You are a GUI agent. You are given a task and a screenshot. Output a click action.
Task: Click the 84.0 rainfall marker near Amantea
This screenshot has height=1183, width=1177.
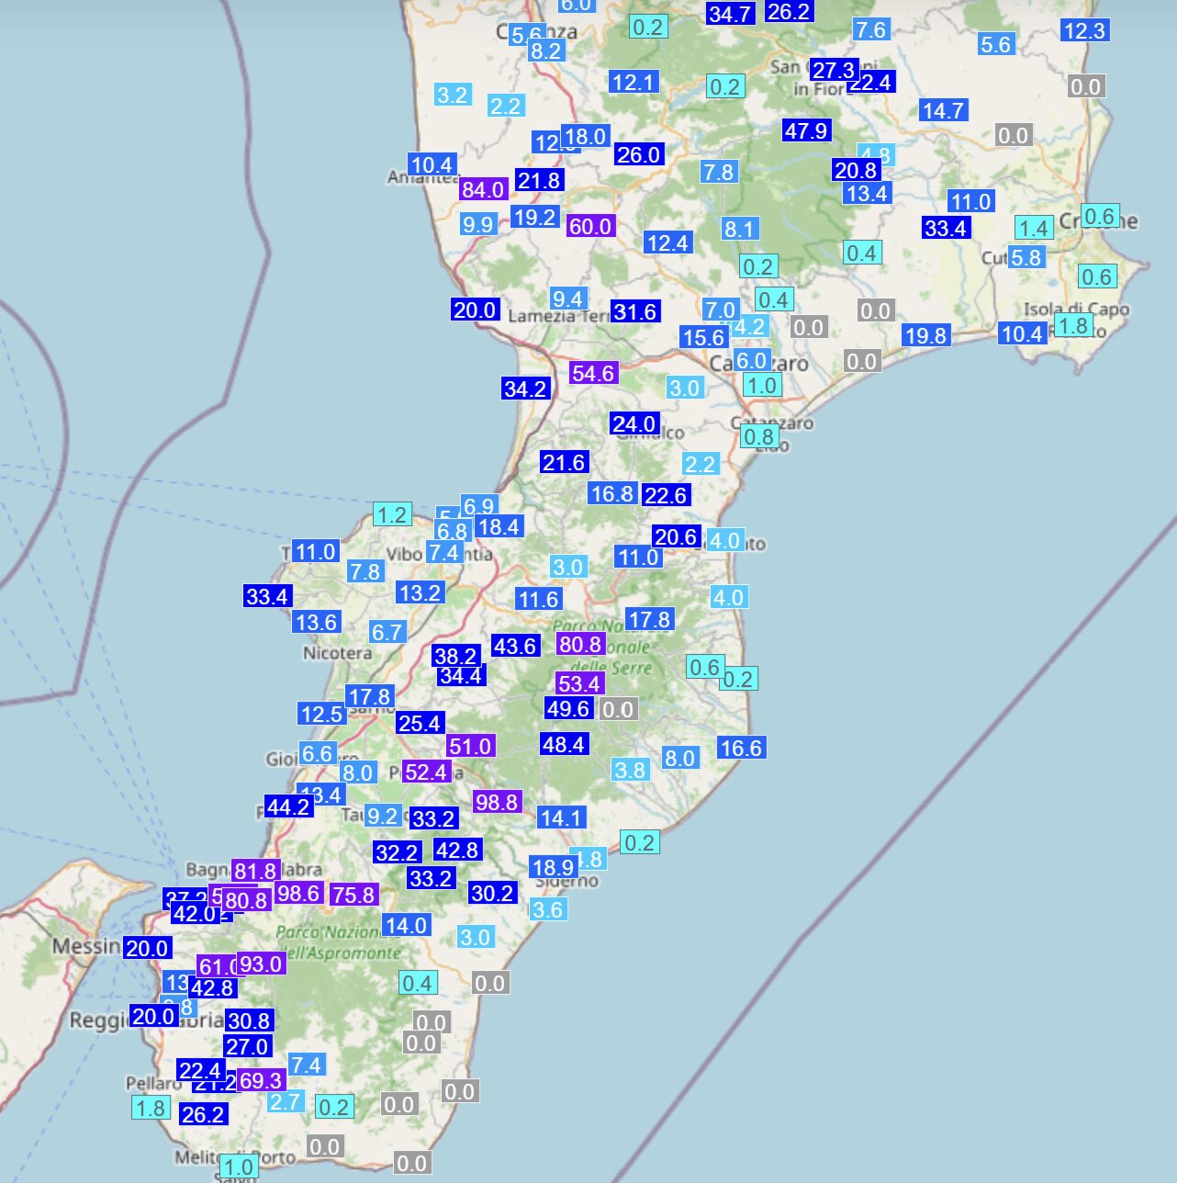click(x=483, y=189)
